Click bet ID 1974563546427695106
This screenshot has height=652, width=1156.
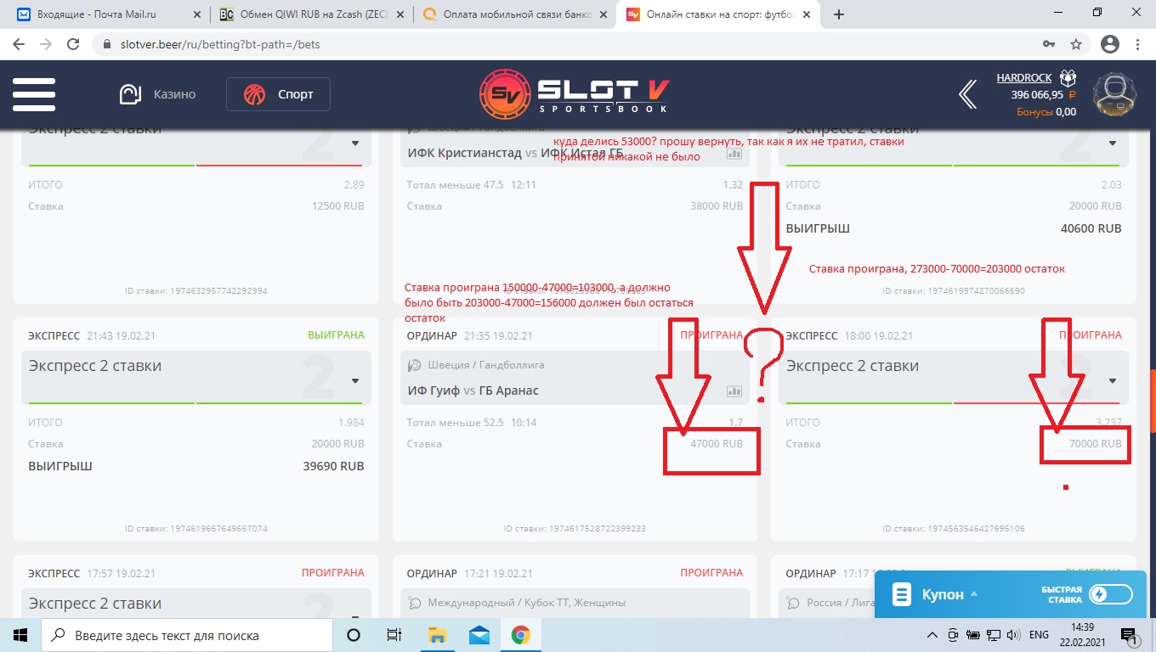click(954, 529)
